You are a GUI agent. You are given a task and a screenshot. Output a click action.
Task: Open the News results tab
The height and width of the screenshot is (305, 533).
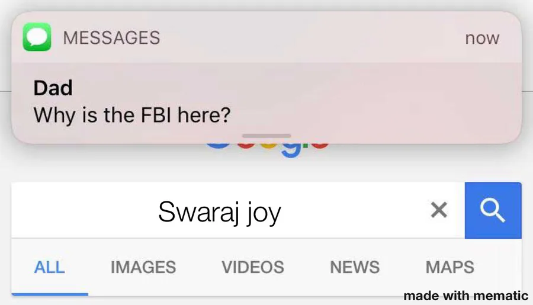point(355,267)
